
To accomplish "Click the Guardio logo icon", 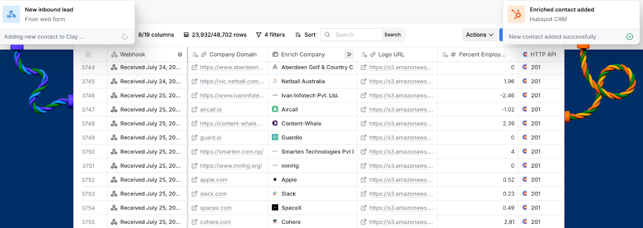I will coord(275,137).
